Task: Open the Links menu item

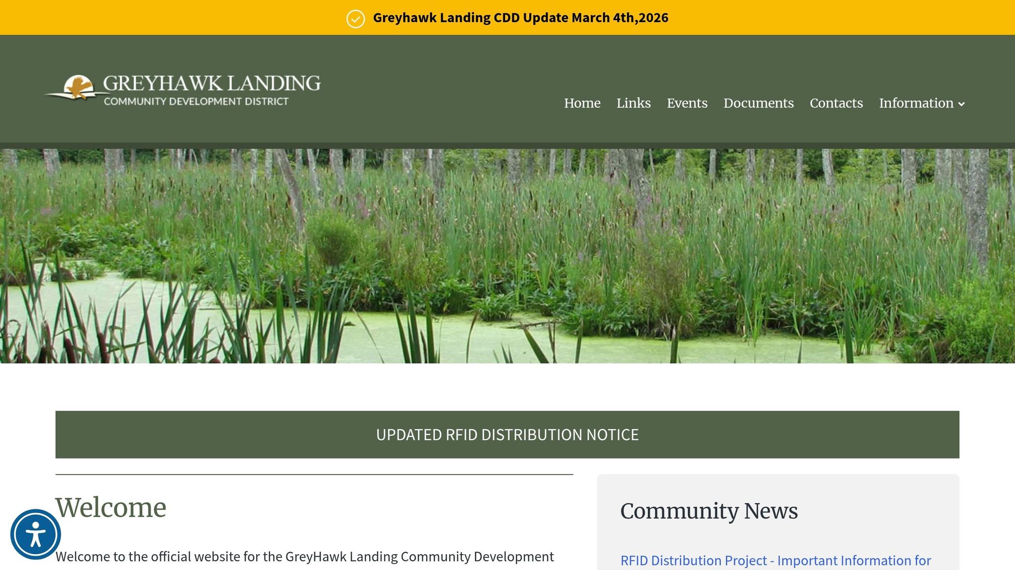Action: [633, 103]
